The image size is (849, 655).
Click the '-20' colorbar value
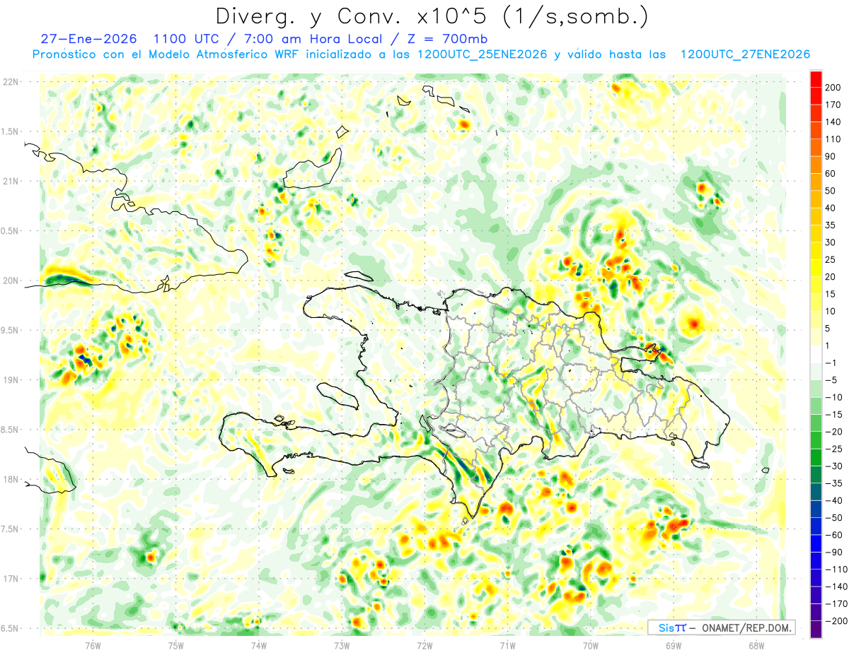835,432
